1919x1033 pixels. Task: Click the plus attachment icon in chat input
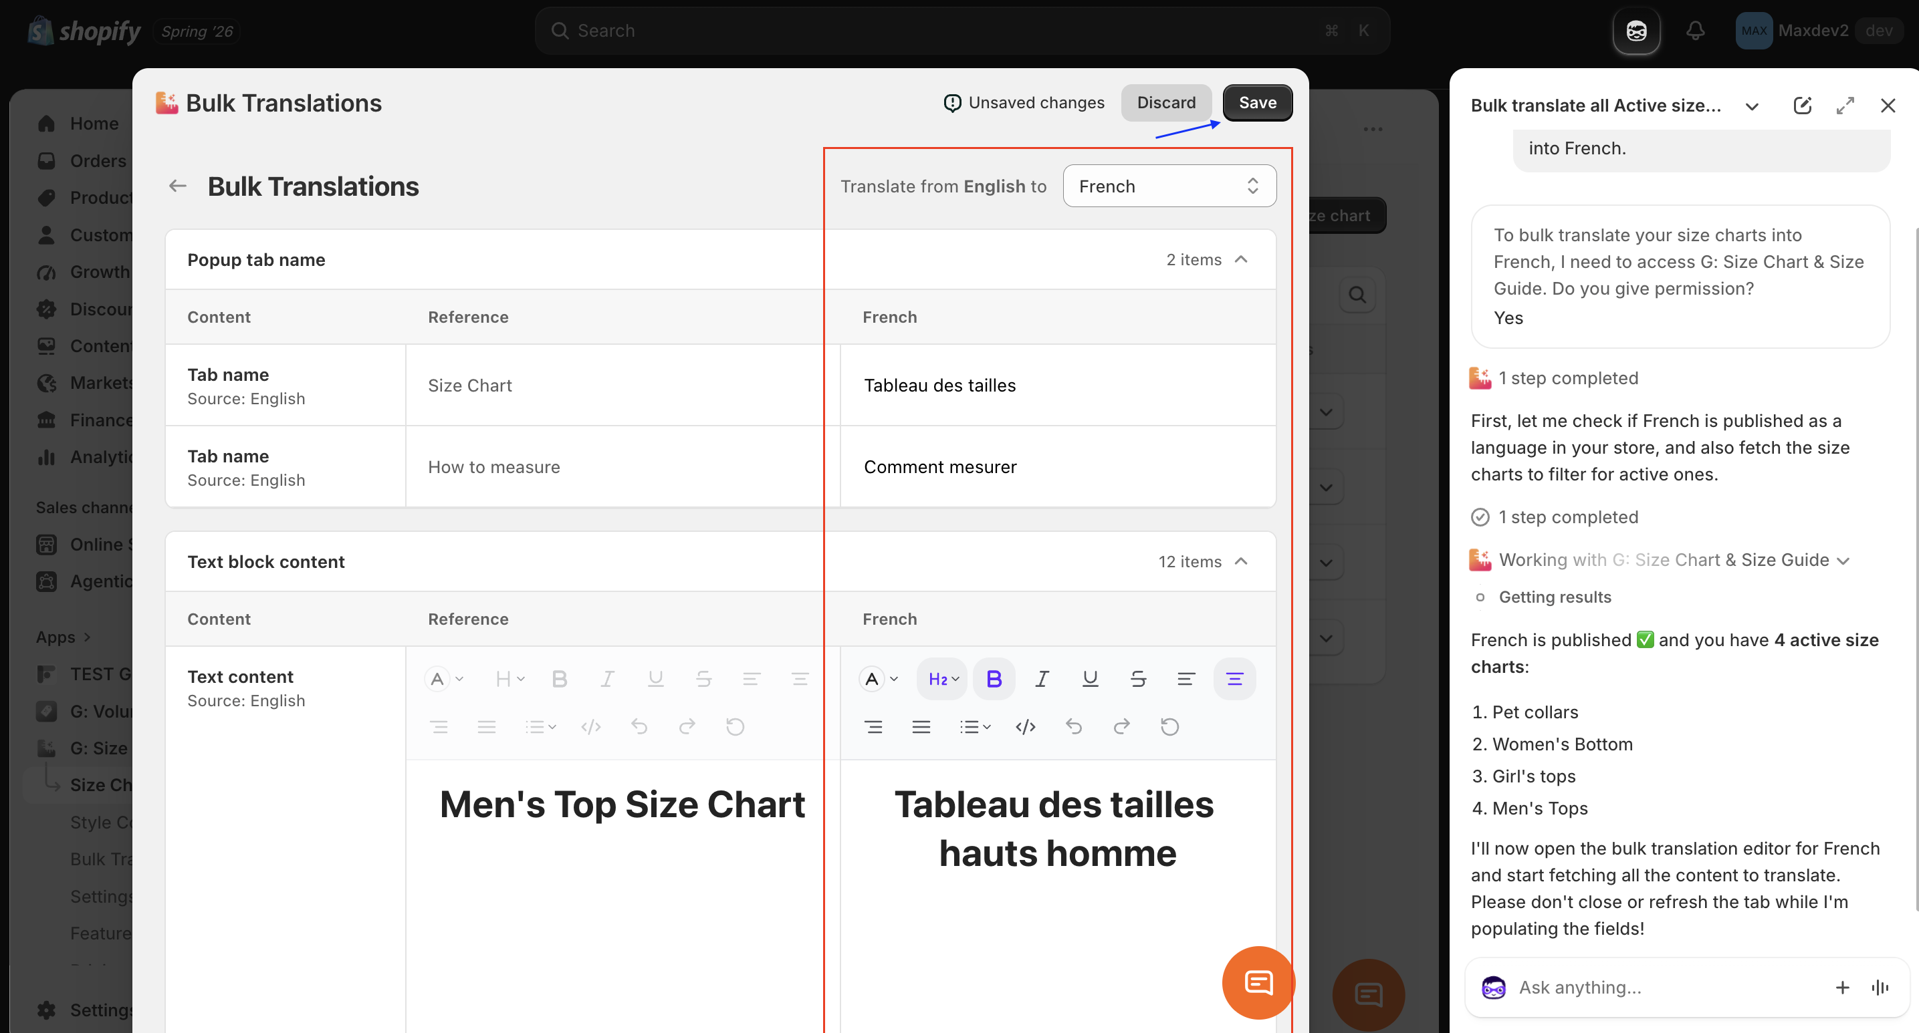coord(1841,987)
